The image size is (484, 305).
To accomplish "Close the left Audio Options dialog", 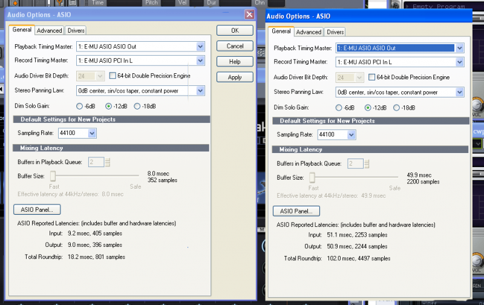I will (249, 15).
